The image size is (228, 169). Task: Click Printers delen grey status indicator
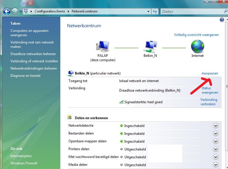point(122,149)
